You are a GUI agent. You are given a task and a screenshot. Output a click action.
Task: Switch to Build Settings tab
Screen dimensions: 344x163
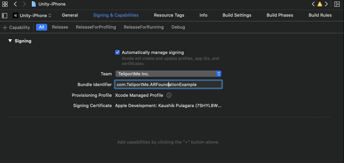(237, 15)
